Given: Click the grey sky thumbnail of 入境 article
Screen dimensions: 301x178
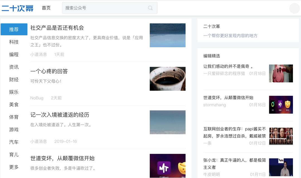Looking at the screenshot, I should click(x=168, y=122).
